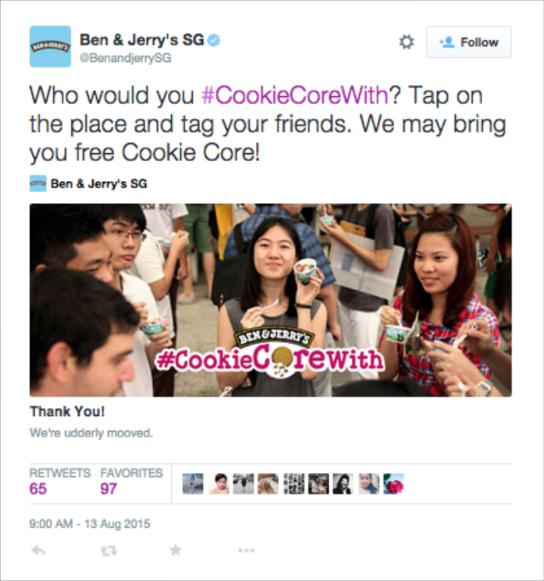Image resolution: width=544 pixels, height=581 pixels.
Task: Click the Thank You! card title
Action: pos(67,411)
